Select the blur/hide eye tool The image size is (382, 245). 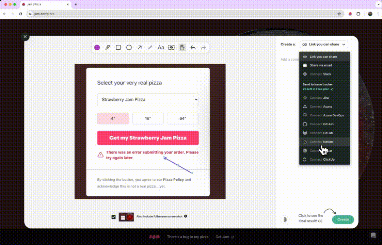click(172, 48)
